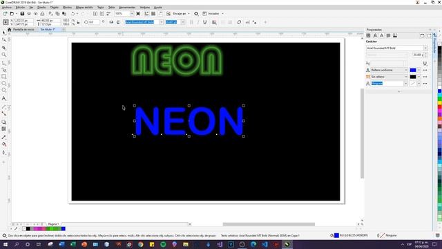
Task: Open outline settings ellipsis beside Ninguno
Action: (x=425, y=84)
